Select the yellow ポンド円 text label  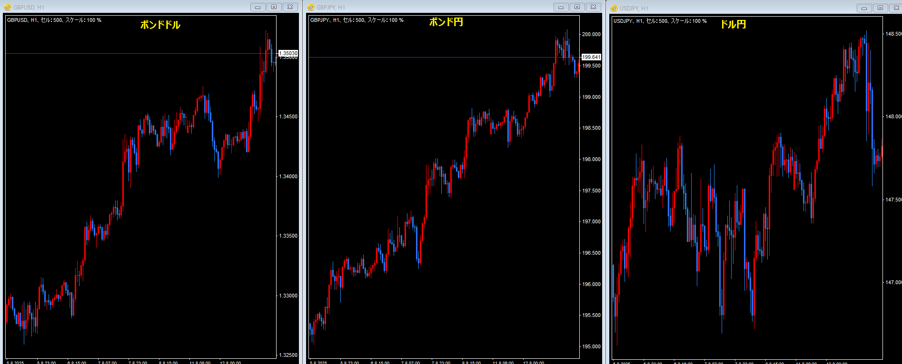click(x=446, y=22)
